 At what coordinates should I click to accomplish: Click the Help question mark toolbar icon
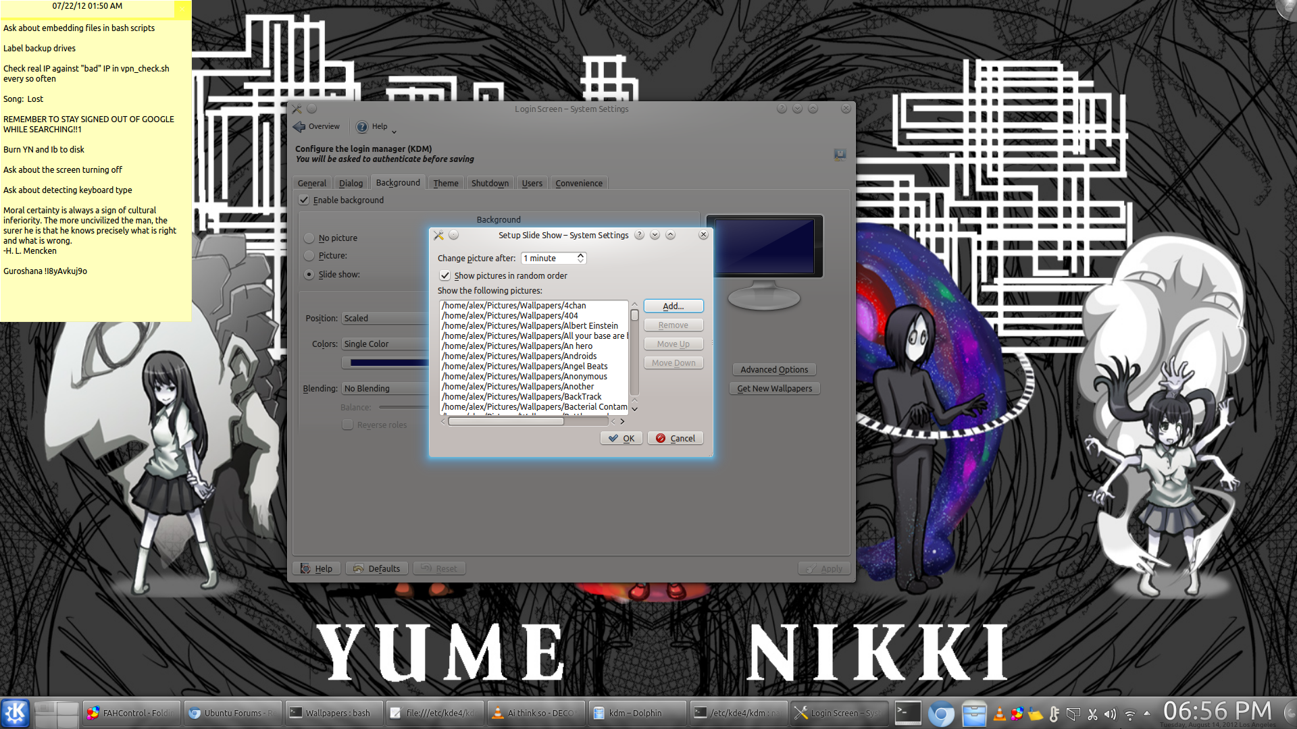click(x=362, y=127)
